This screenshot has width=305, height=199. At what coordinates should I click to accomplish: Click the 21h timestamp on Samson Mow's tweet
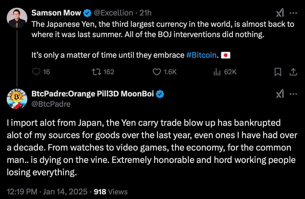pos(145,12)
